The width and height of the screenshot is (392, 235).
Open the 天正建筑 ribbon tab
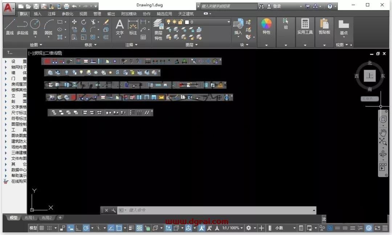coord(186,14)
